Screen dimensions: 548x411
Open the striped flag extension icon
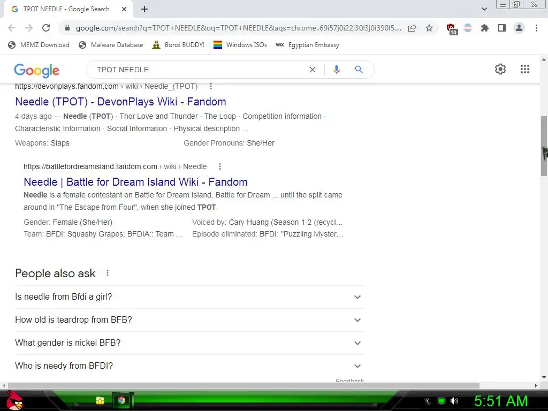coord(468,28)
